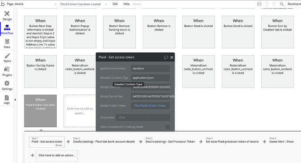Click the Client ID value field
This screenshot has width=301, height=163.
tap(150, 87)
